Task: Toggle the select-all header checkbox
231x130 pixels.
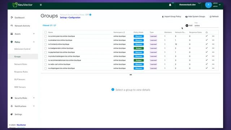Action: click(x=45, y=32)
